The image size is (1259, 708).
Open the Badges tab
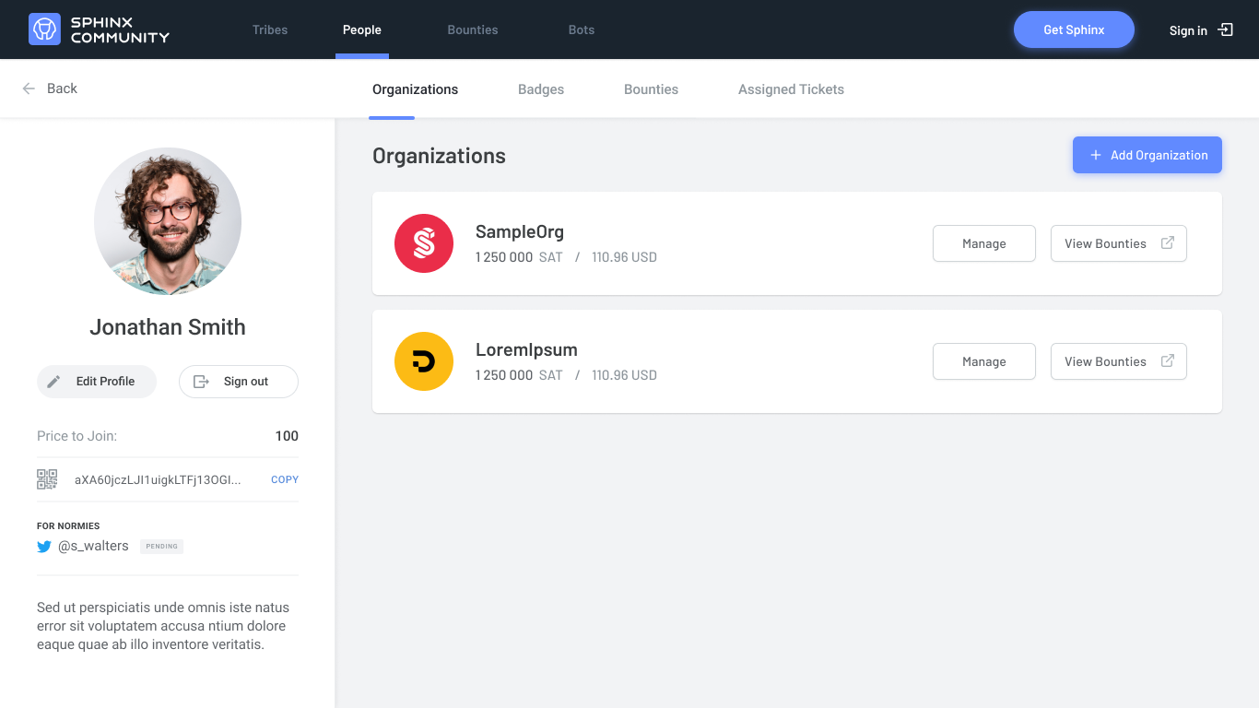541,88
